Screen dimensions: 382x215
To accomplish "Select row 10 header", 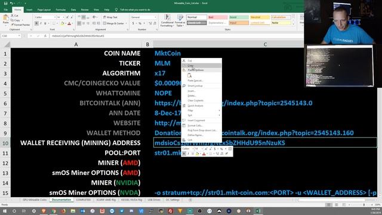I will coord(5,143).
